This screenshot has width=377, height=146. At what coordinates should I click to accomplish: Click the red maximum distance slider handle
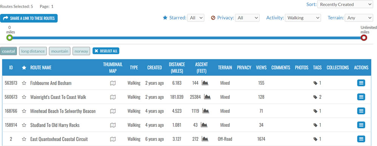point(364,38)
